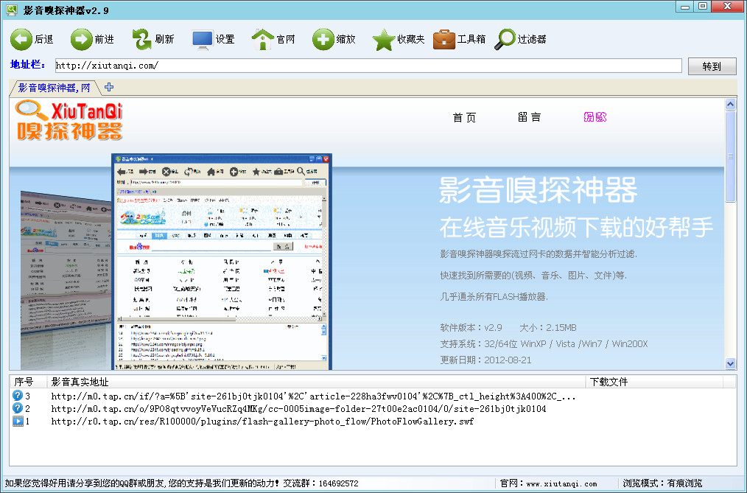Go to the official site 官网 house icon
The image size is (747, 493).
tap(262, 40)
